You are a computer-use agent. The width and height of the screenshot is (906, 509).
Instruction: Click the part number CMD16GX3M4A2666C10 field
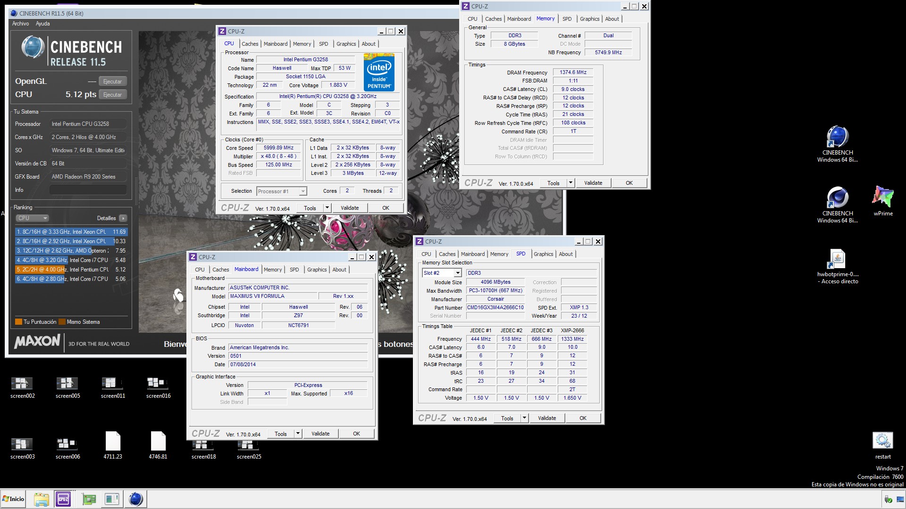point(495,307)
